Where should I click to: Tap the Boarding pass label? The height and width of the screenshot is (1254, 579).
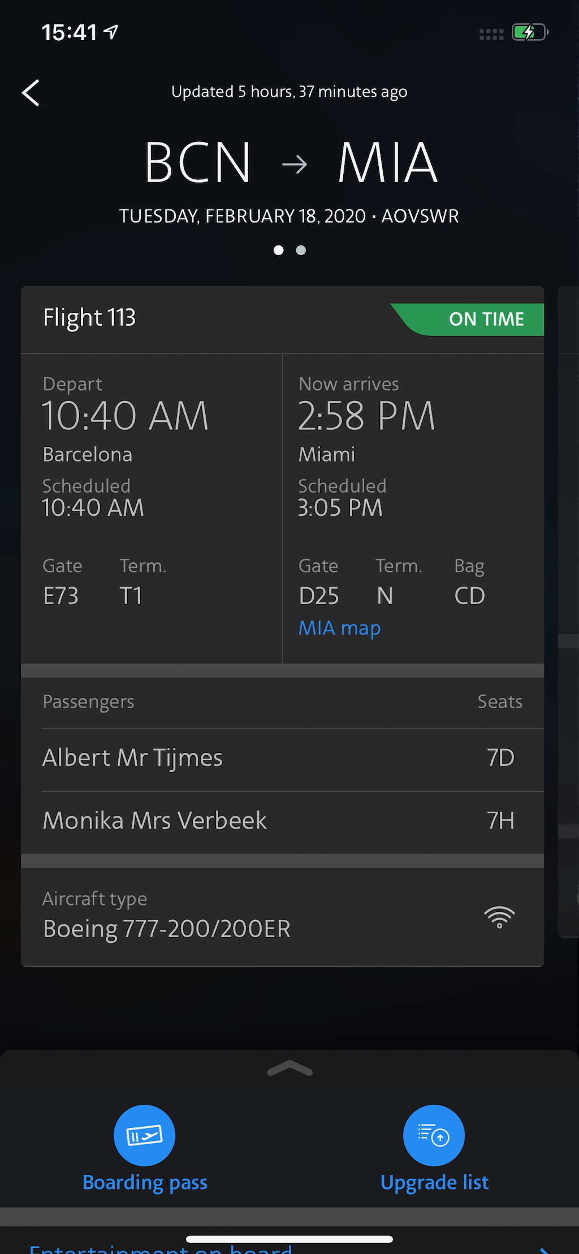click(145, 1182)
